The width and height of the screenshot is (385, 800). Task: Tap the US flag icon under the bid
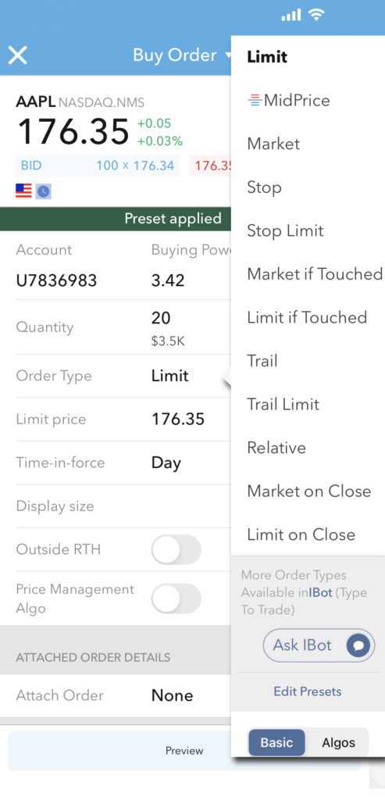point(23,191)
